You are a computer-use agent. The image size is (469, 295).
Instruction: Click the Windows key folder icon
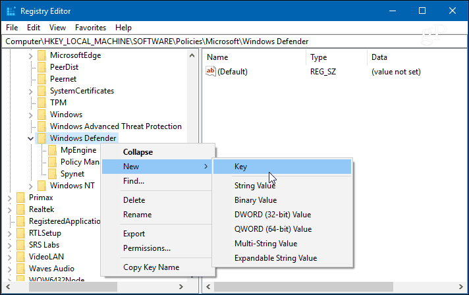point(42,115)
